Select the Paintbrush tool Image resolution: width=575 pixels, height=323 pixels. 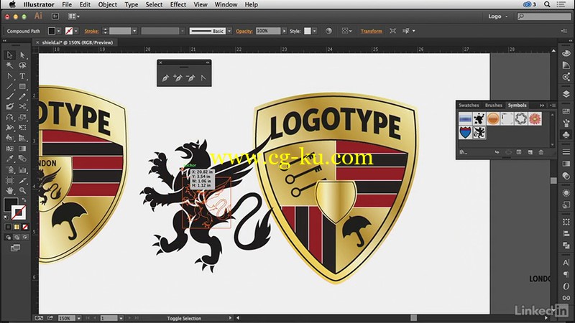point(9,97)
